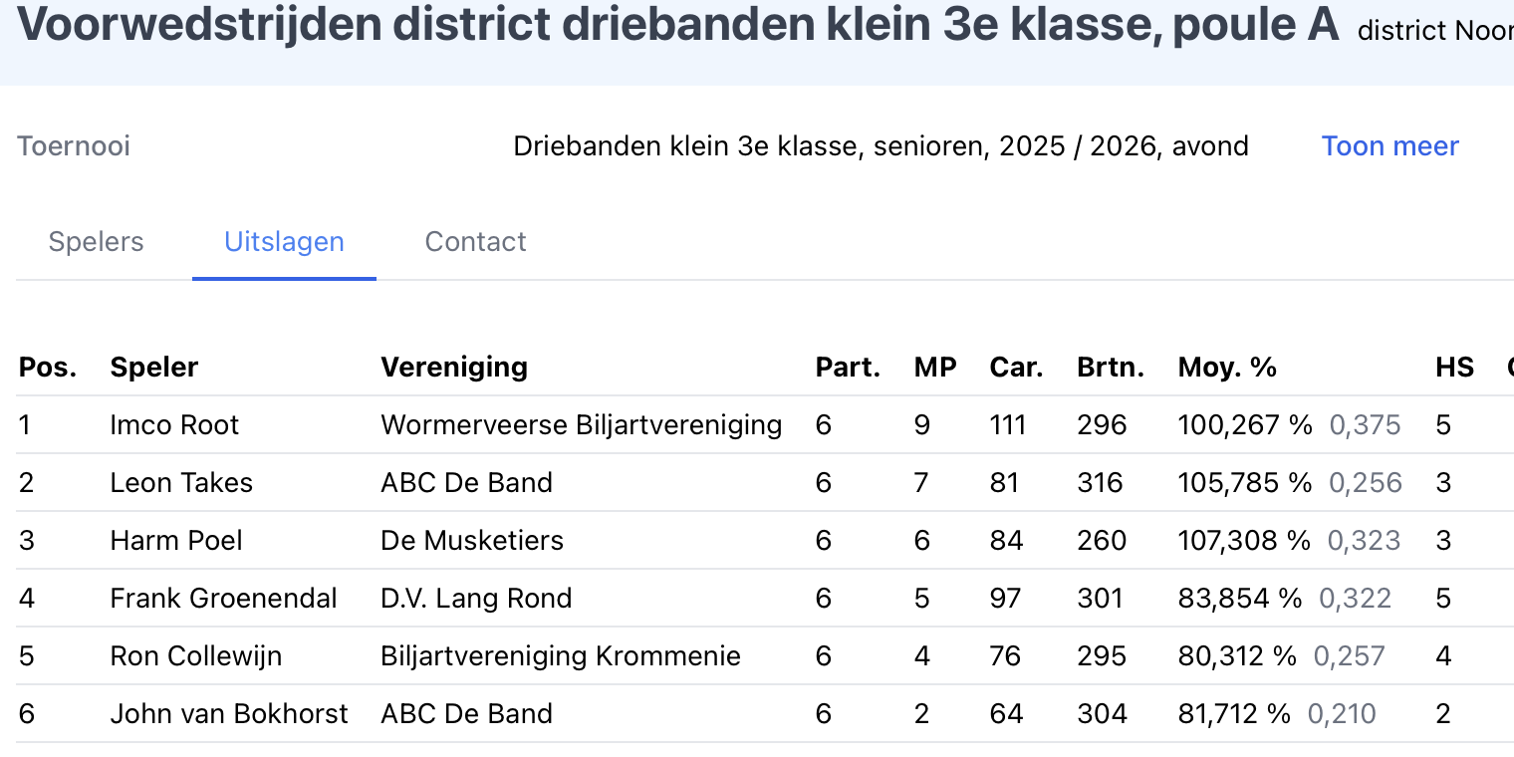1514x757 pixels.
Task: Open the Spelers tab
Action: point(97,242)
